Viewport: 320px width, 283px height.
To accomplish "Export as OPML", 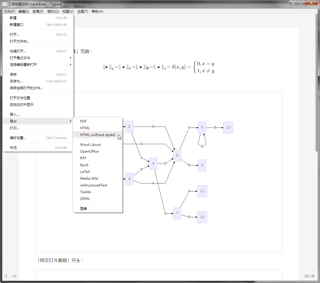I will (98, 199).
